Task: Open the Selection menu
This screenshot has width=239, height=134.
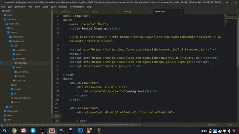Action: (19, 7)
